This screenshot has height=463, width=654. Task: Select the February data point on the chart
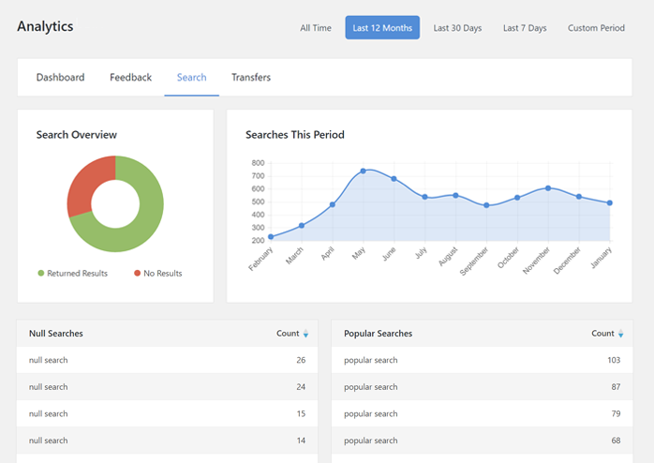271,237
